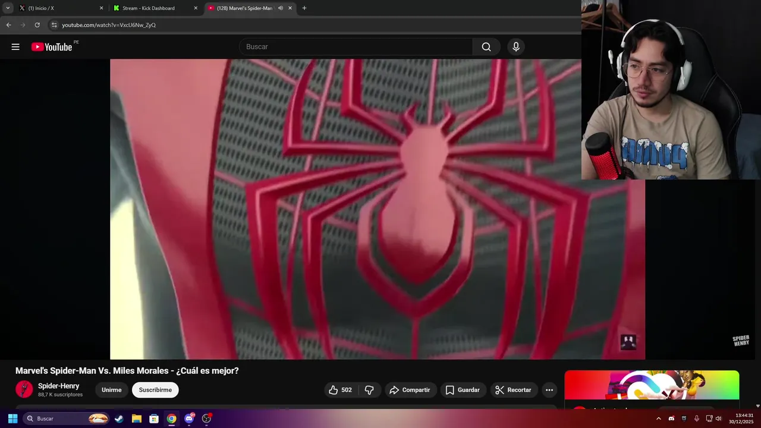
Task: Open the Spider-Henry channel name link
Action: (x=59, y=386)
